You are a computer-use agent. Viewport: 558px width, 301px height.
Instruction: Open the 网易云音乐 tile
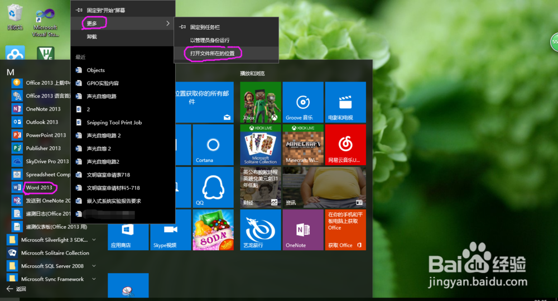(345, 145)
